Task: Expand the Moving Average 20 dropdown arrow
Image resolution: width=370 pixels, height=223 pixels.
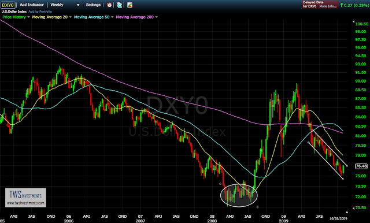Action: (71, 17)
